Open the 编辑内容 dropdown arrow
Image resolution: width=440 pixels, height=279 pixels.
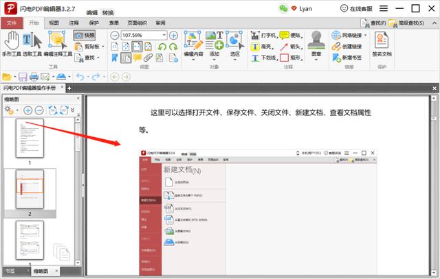pyautogui.click(x=193, y=60)
